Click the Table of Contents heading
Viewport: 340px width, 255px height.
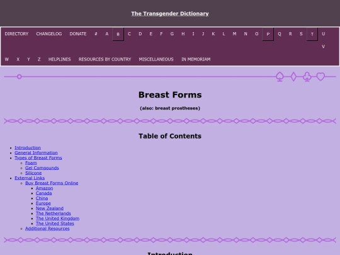170,136
